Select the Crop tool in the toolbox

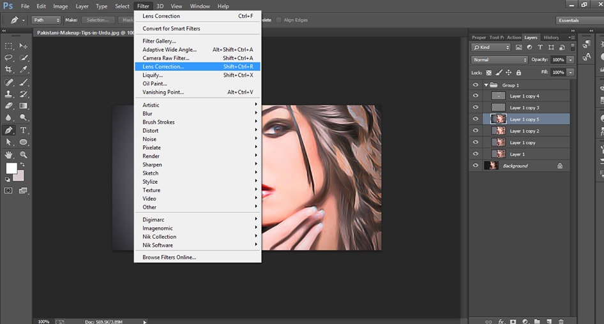pyautogui.click(x=9, y=70)
